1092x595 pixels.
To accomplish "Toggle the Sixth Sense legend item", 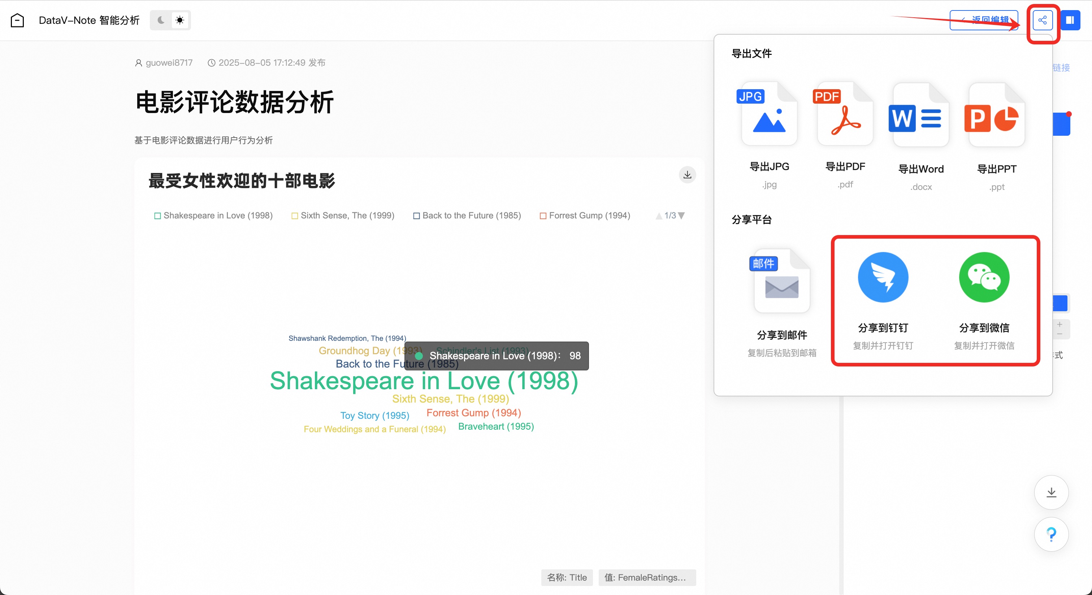I will [343, 216].
